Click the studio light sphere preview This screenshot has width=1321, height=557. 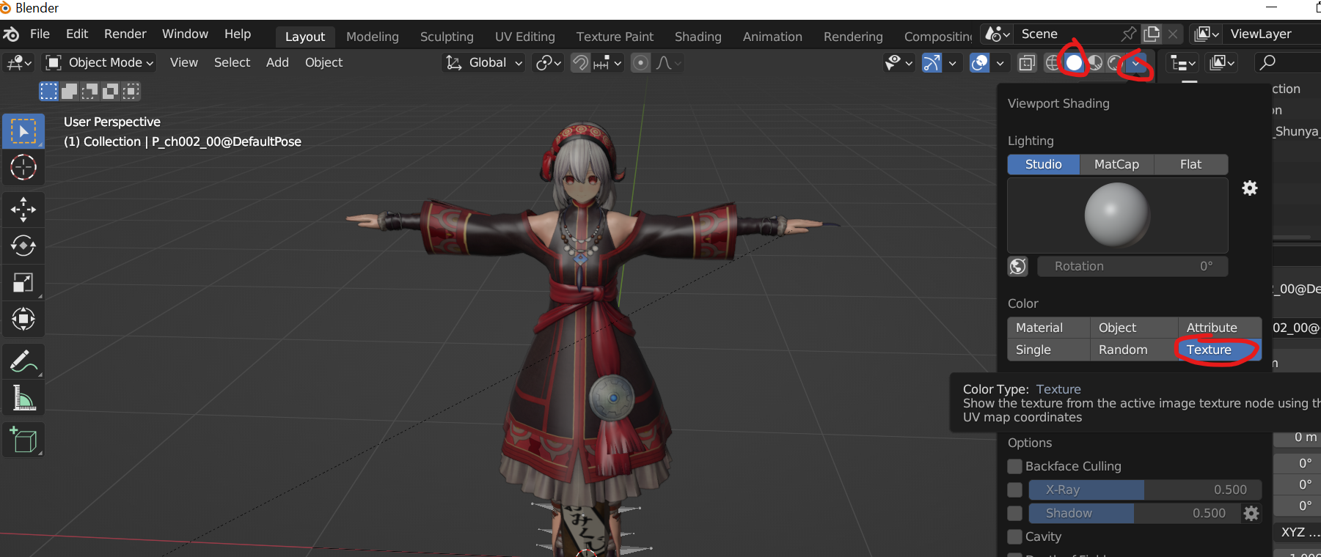pos(1117,215)
